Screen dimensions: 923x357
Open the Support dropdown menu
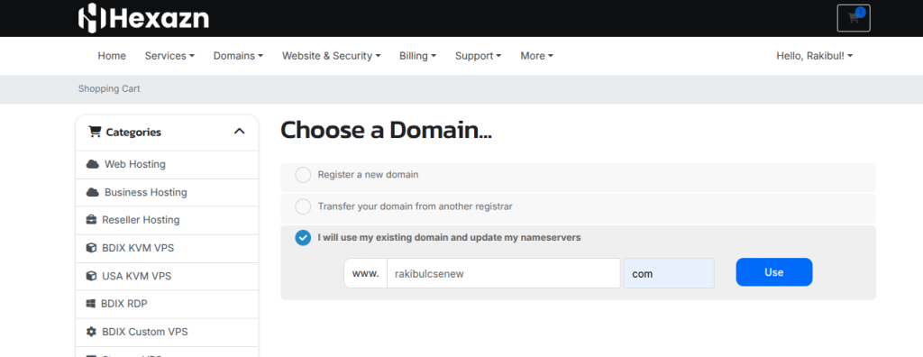pos(478,56)
